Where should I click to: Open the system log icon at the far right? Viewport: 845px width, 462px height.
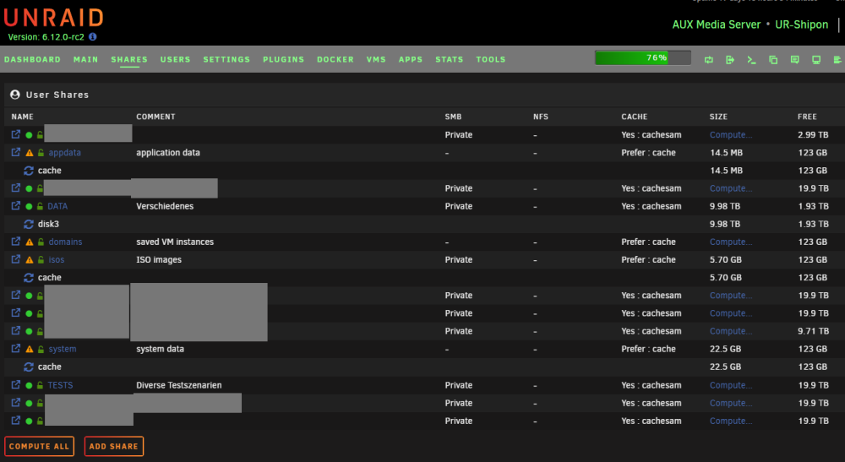tap(837, 60)
